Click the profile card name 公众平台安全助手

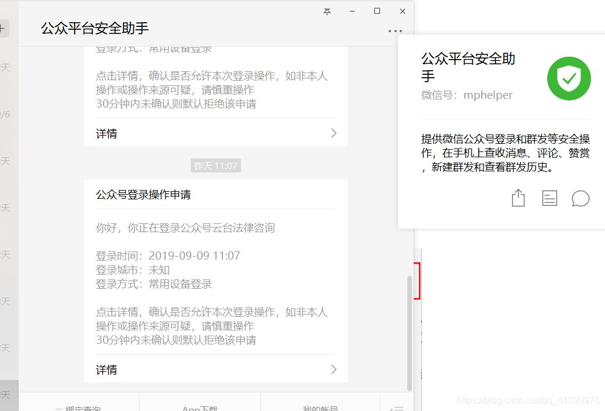[x=468, y=67]
